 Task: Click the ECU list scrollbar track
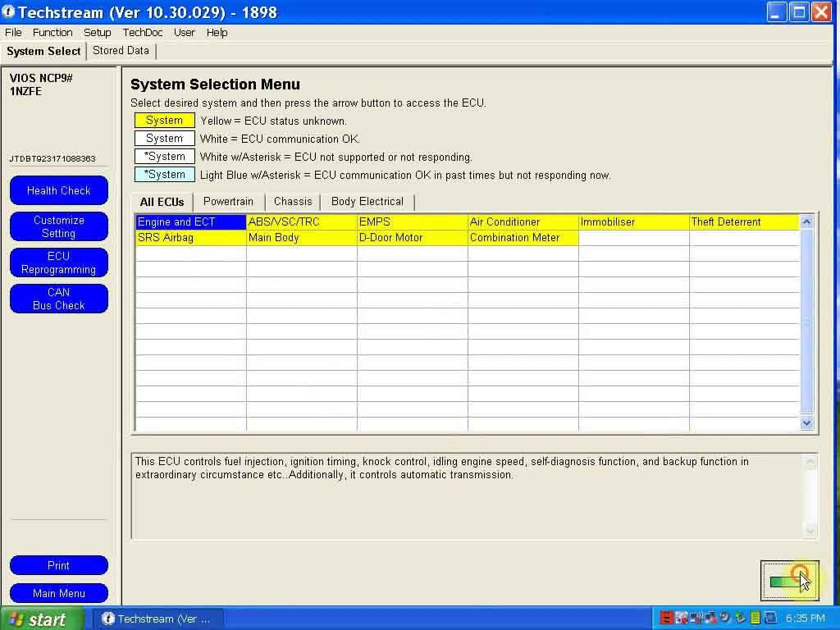pos(807,322)
